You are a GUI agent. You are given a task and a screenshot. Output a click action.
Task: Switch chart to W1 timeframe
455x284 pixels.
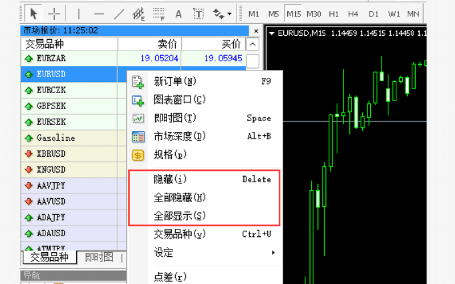394,14
